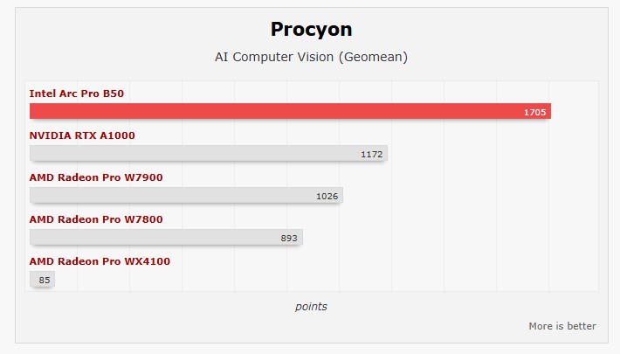Click the AMD Radeon Pro W7900 label

96,177
